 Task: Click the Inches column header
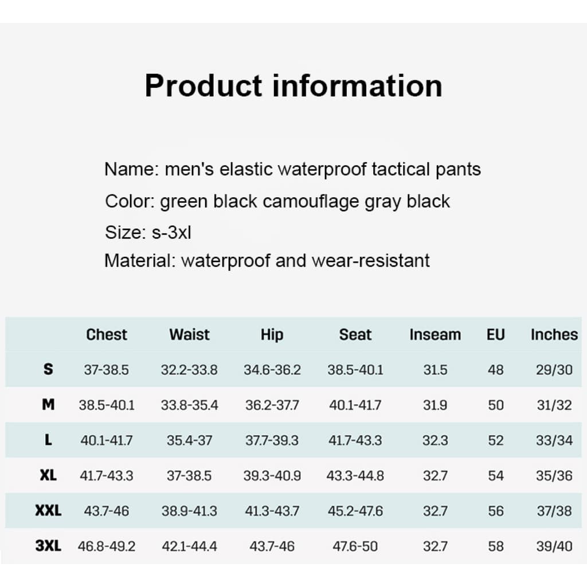[554, 334]
